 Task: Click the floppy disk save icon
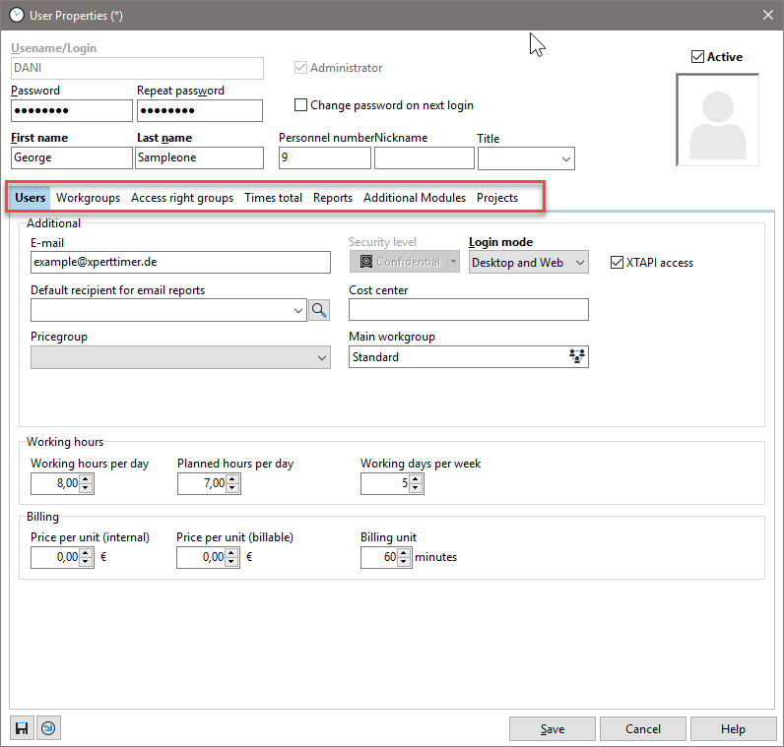tap(22, 728)
